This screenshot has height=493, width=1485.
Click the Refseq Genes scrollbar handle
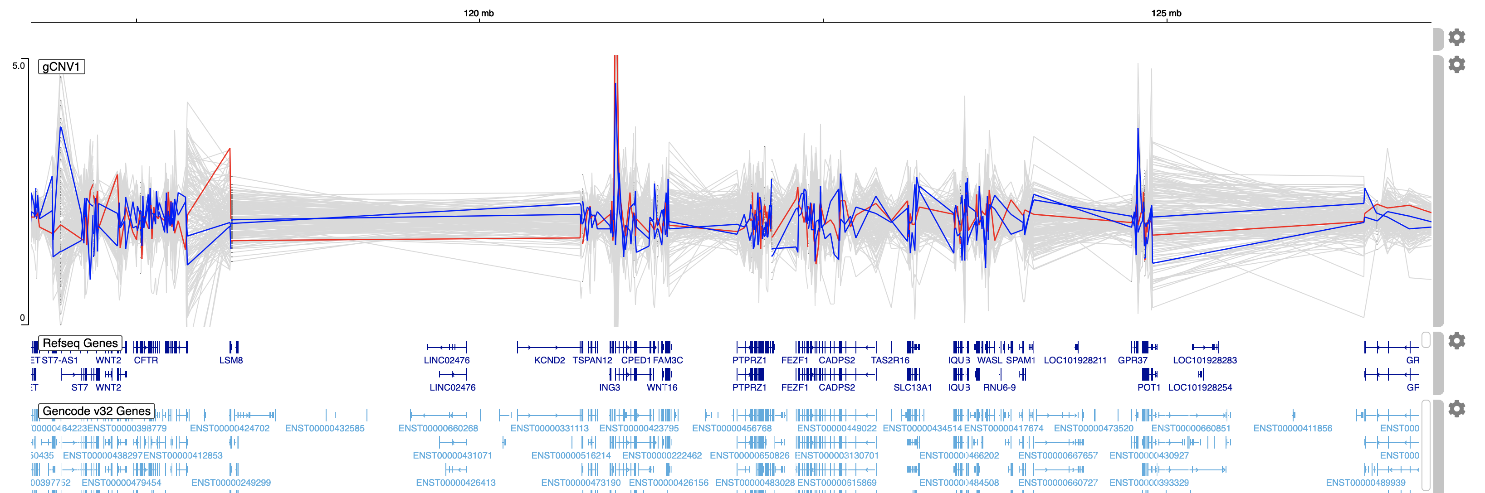point(1426,340)
